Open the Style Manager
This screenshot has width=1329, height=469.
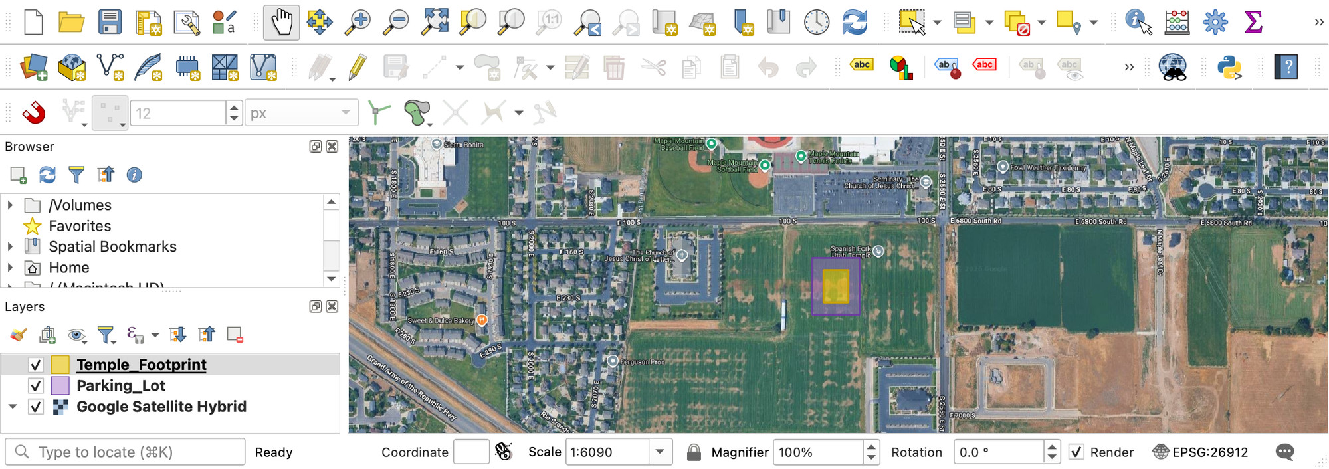point(225,22)
